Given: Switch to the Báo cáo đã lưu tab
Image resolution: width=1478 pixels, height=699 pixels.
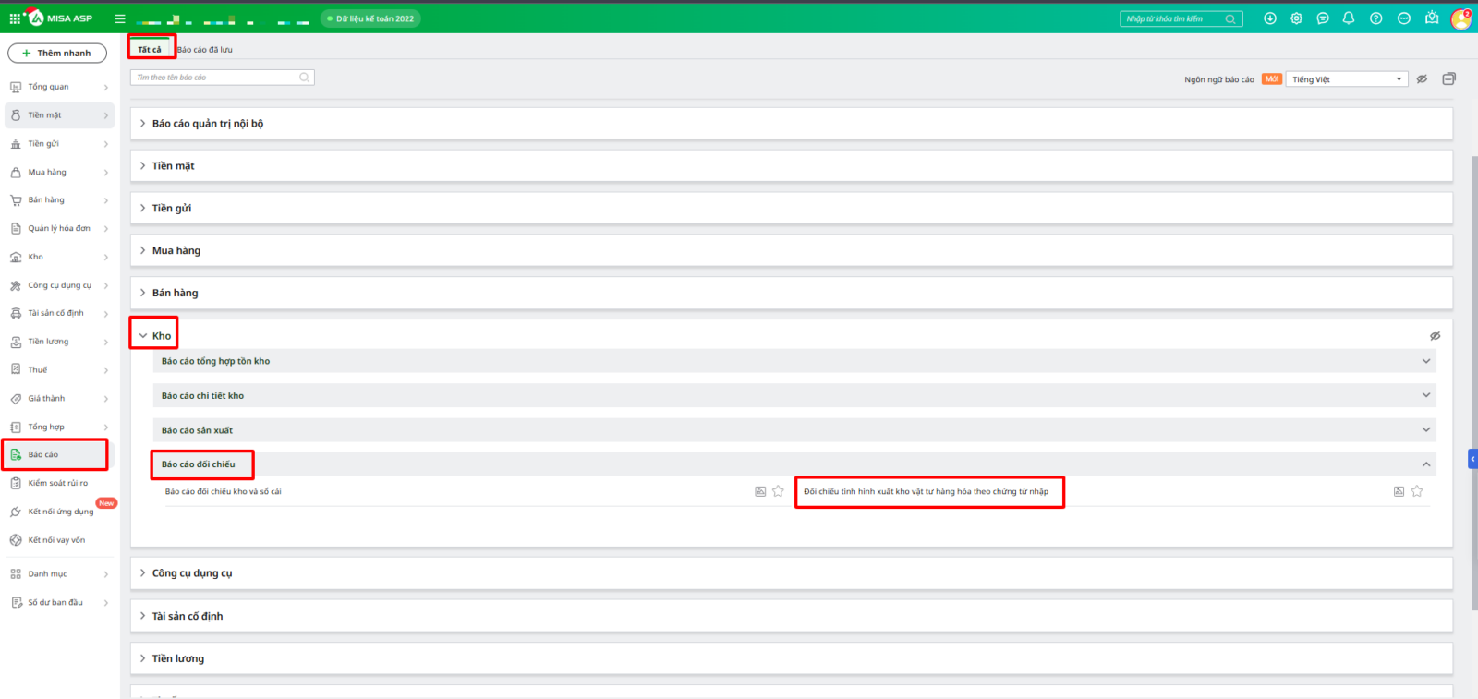Looking at the screenshot, I should pos(205,50).
